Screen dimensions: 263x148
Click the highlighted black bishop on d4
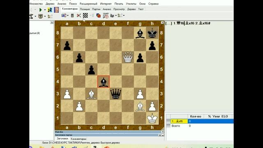pyautogui.click(x=104, y=82)
